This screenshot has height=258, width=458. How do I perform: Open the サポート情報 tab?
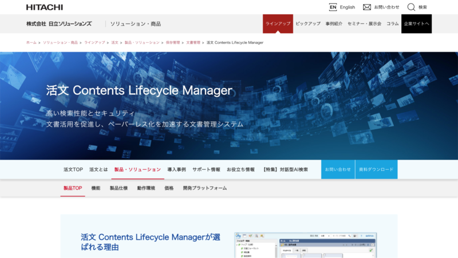point(206,169)
